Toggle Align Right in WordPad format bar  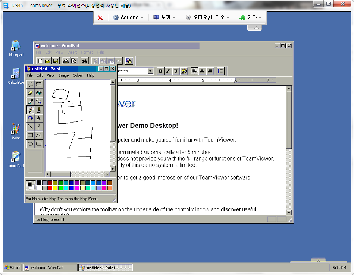[x=210, y=71]
